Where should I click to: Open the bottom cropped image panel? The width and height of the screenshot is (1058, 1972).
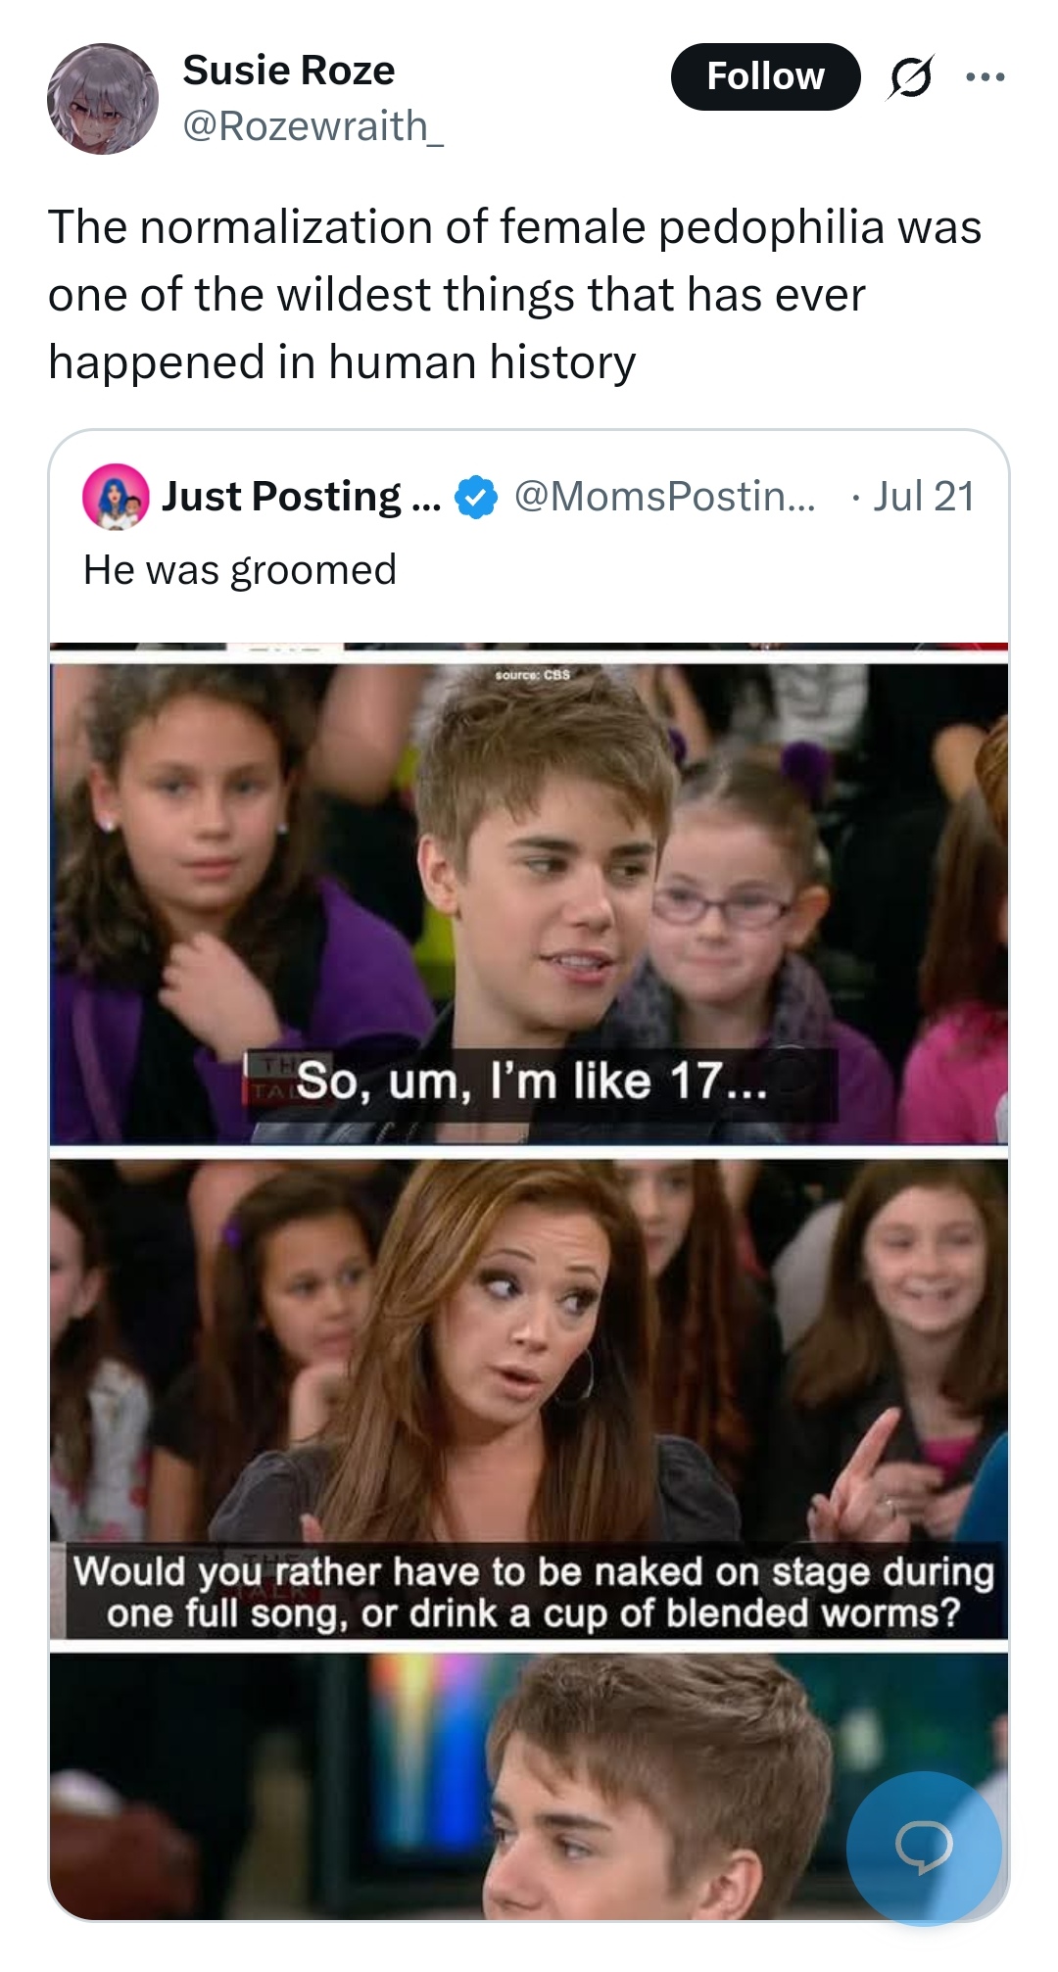coord(529,1786)
